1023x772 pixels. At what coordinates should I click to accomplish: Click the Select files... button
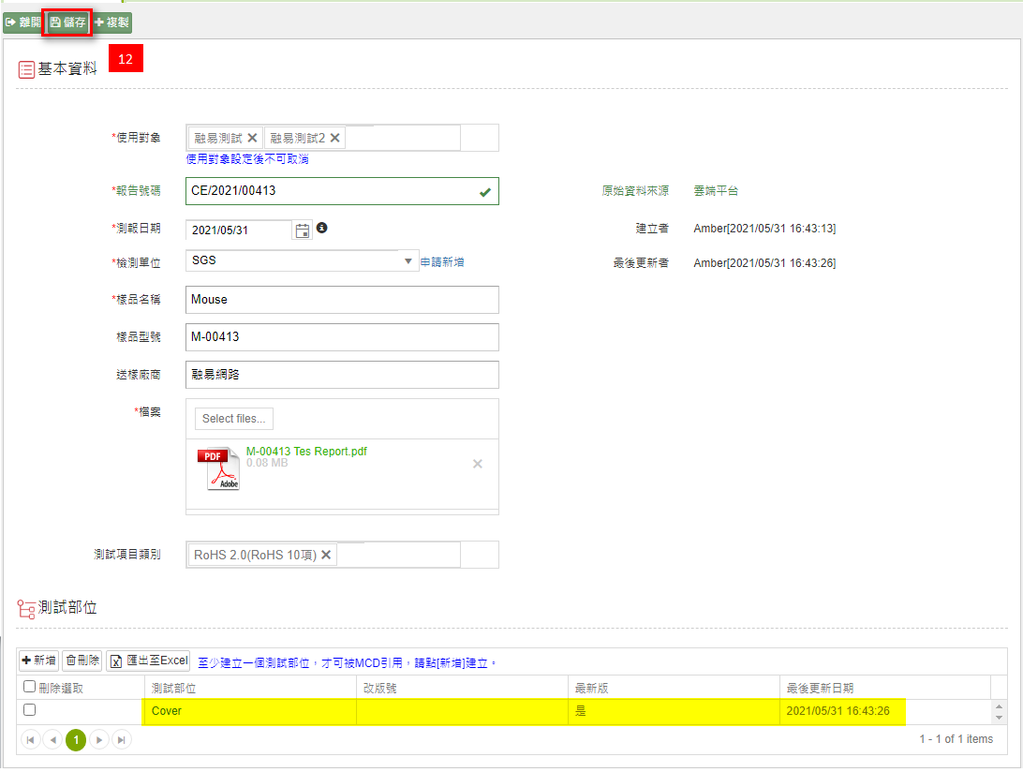pos(234,419)
